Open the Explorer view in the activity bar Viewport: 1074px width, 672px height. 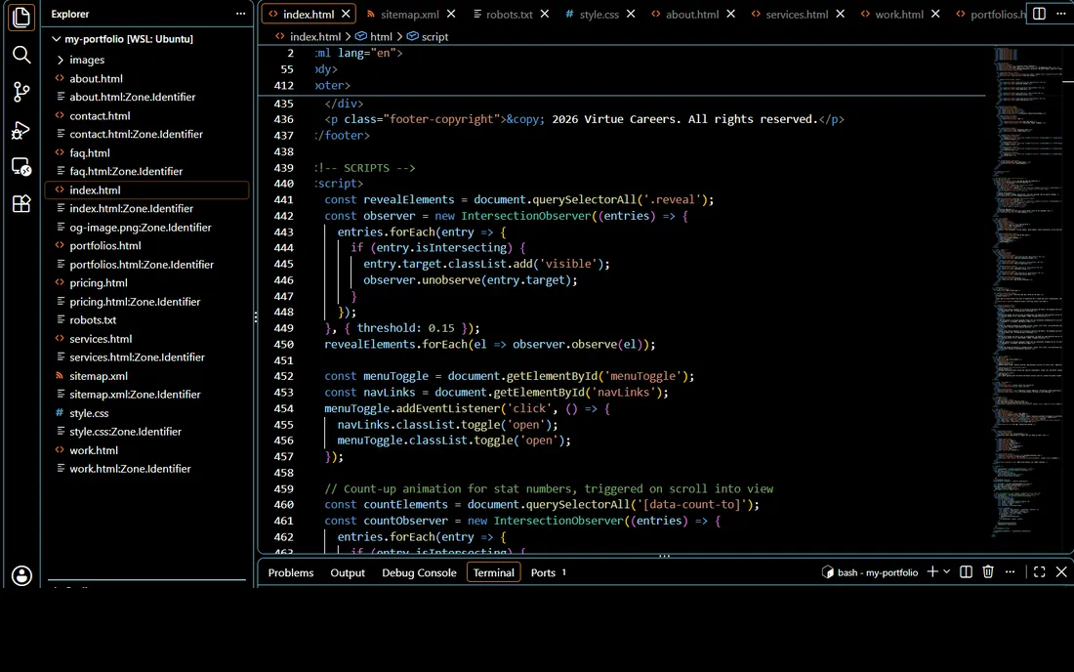[x=21, y=18]
